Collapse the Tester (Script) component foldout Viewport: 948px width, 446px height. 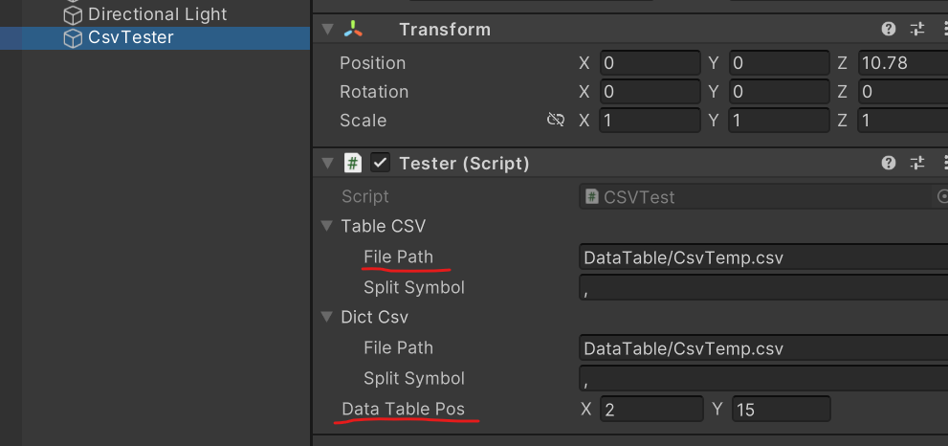[328, 164]
